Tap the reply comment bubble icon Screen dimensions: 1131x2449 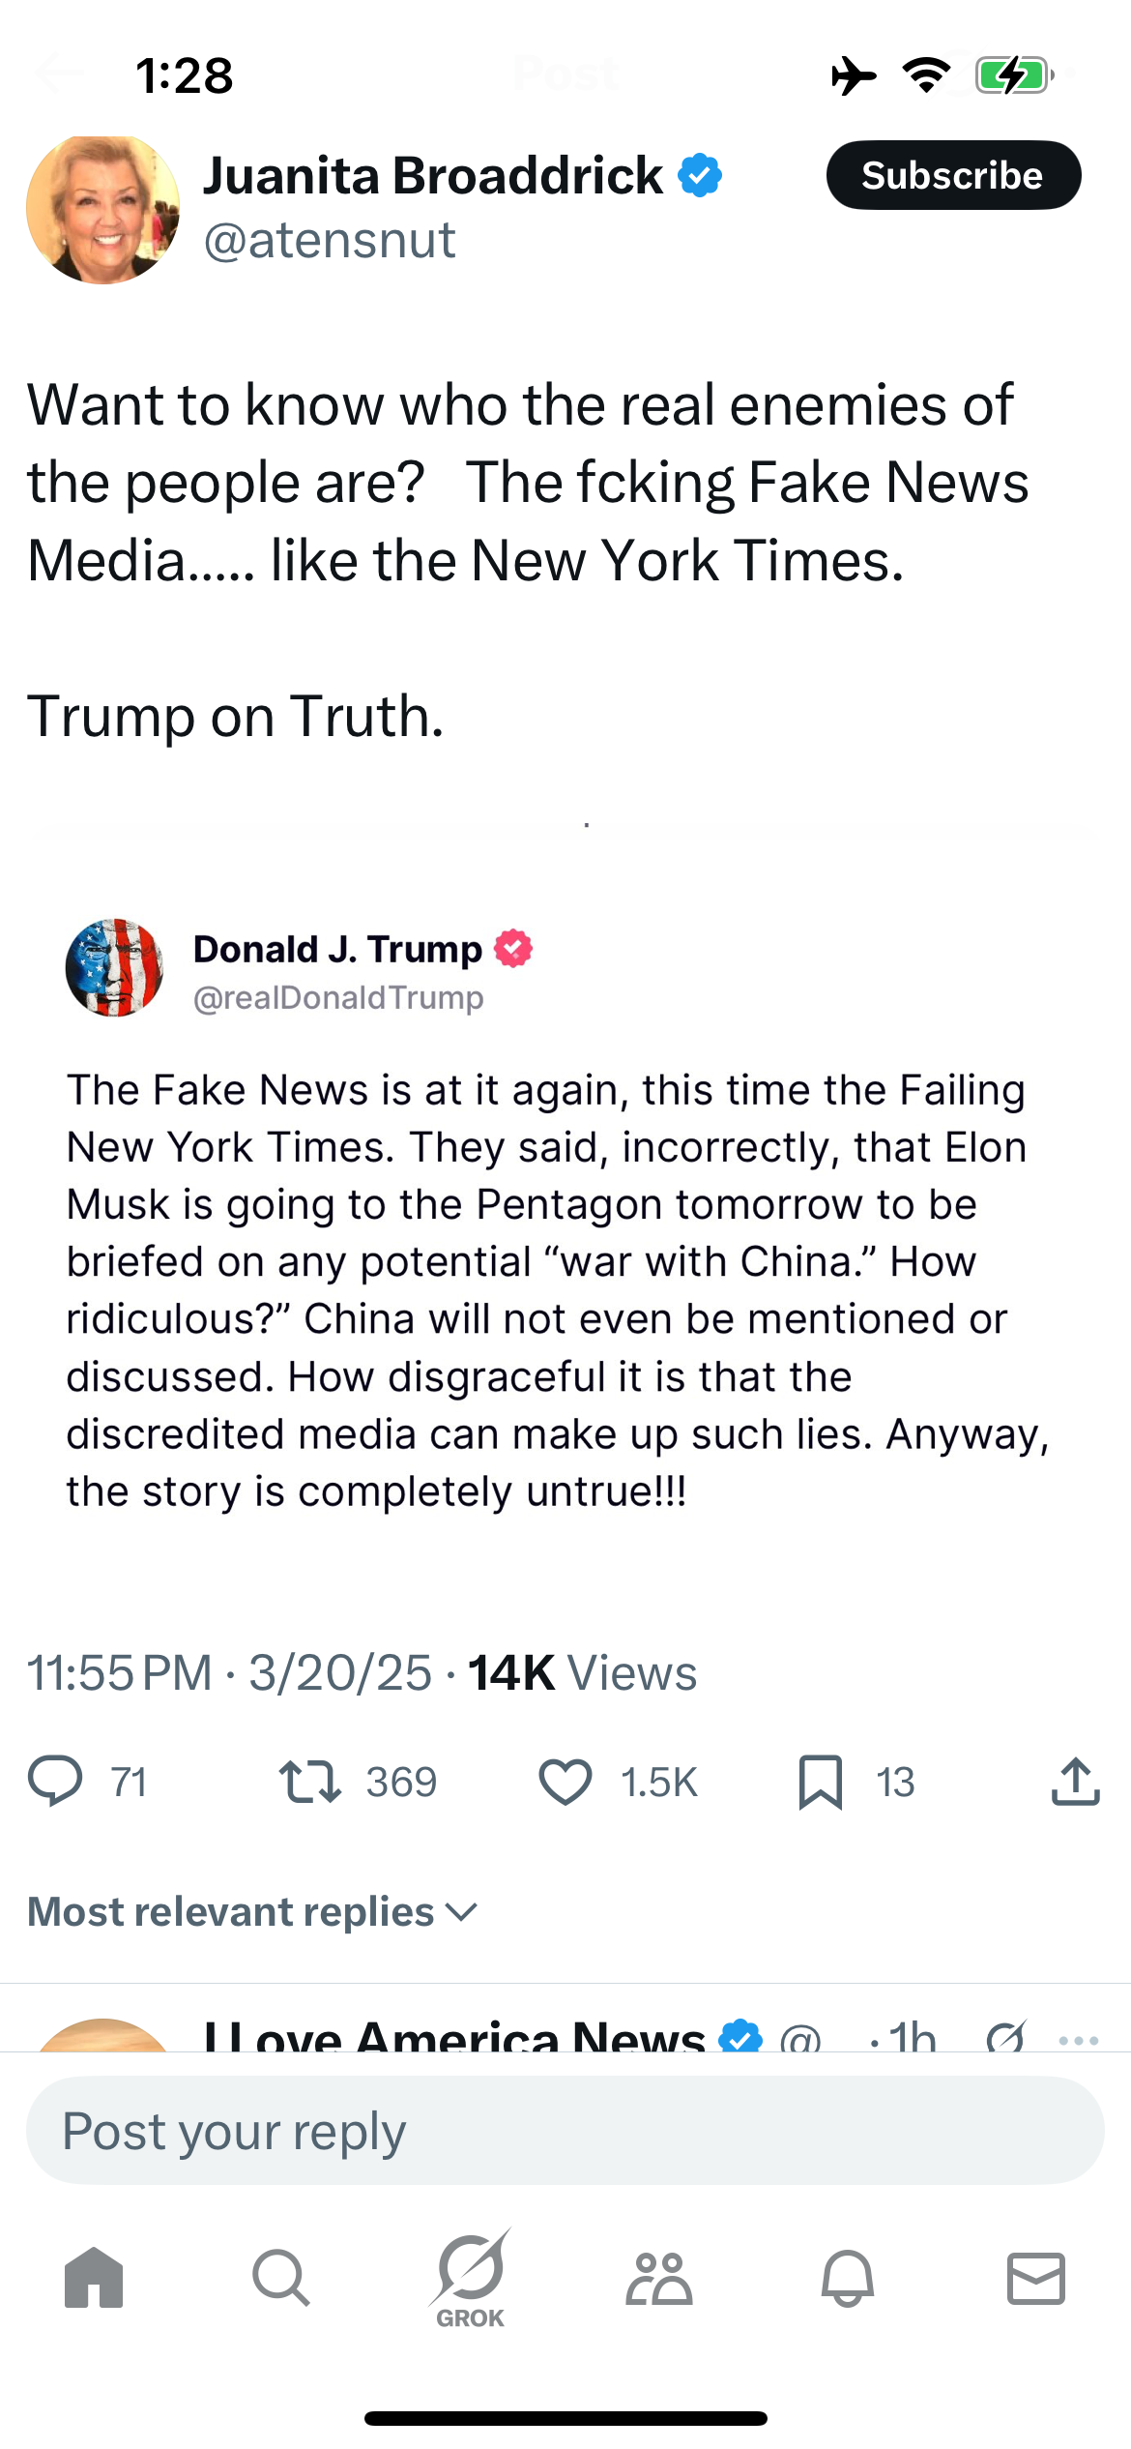[x=55, y=1782]
